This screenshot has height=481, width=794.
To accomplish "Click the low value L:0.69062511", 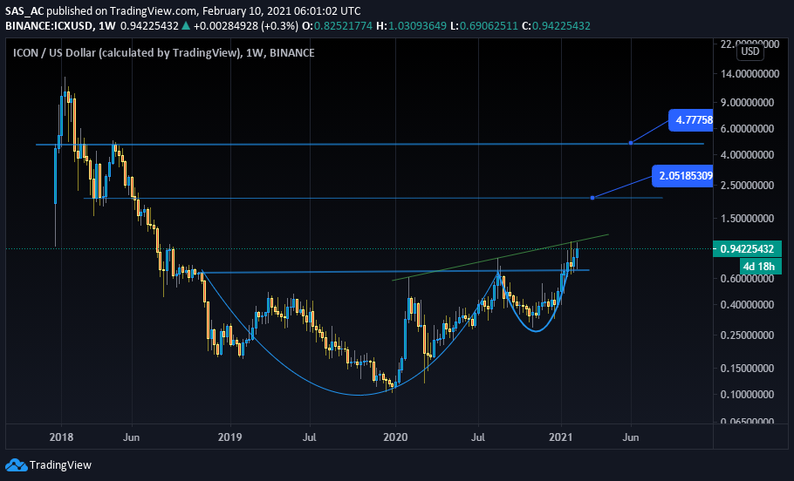I will pos(484,25).
